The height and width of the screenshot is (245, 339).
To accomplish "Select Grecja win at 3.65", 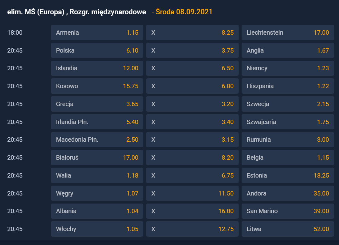I will [x=97, y=104].
